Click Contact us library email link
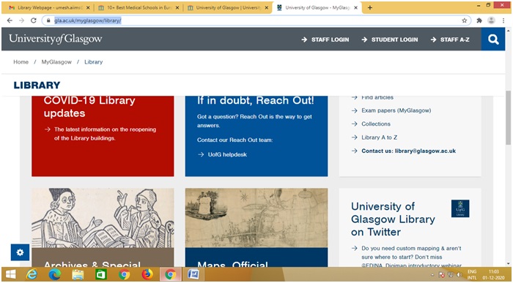Screen dimensions: 513x283 (x=409, y=151)
